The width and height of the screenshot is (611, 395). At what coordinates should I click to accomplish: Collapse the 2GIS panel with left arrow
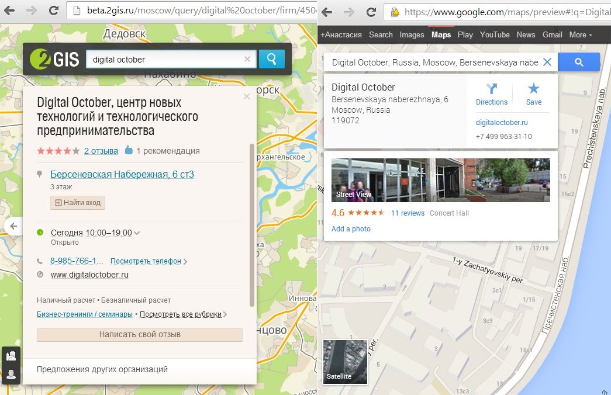point(13,226)
